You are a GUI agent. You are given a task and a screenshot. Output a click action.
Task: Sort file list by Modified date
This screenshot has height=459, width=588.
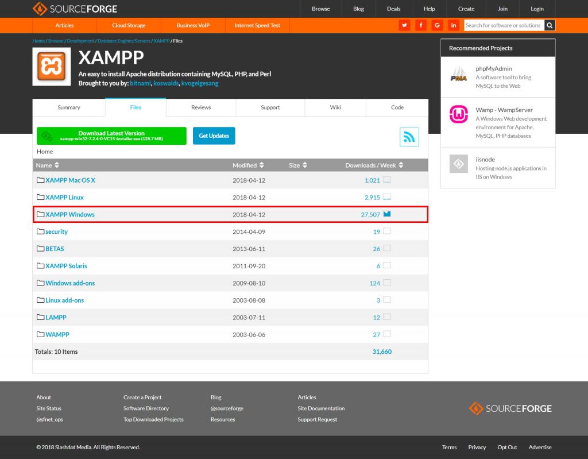point(248,165)
